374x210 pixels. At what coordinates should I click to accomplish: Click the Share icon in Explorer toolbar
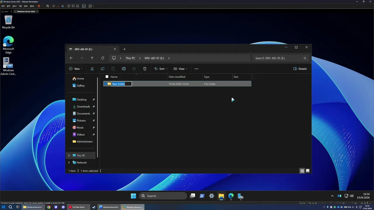click(x=134, y=69)
